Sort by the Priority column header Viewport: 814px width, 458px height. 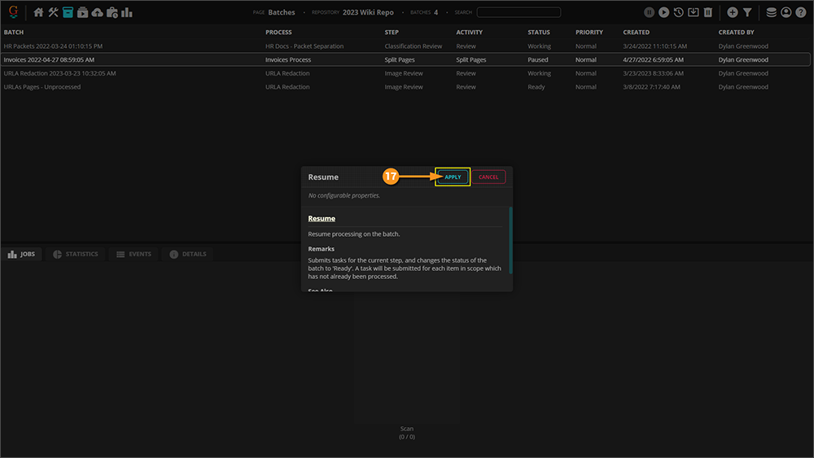[x=589, y=33]
